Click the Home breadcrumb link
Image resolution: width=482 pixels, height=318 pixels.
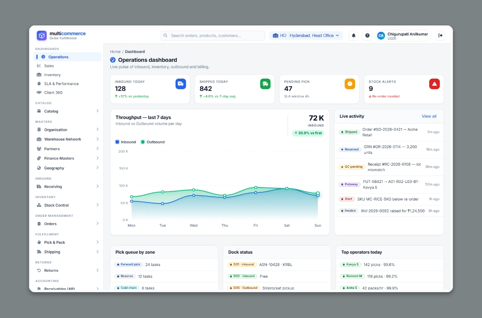(115, 52)
